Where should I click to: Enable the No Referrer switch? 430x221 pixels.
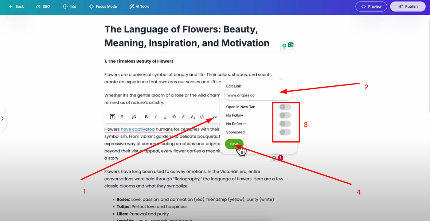pyautogui.click(x=285, y=124)
